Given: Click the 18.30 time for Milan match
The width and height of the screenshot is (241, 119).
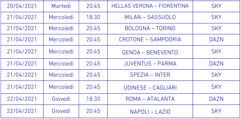Looking at the screenshot, I should tap(93, 17).
